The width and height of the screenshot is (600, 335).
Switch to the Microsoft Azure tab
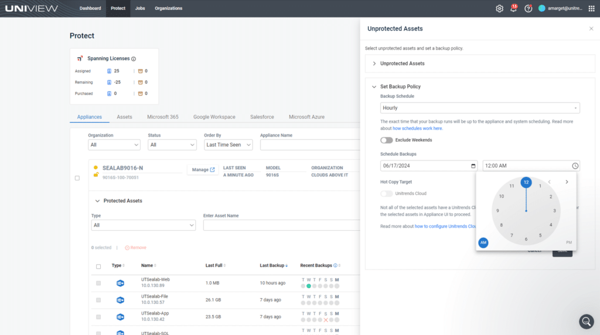[306, 117]
